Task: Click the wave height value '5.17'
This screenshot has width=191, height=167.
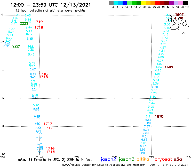Action: [x=14, y=23]
